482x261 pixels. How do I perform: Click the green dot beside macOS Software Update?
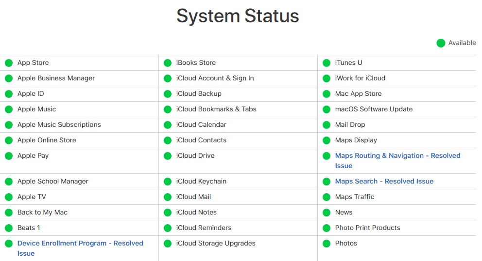[x=327, y=109]
